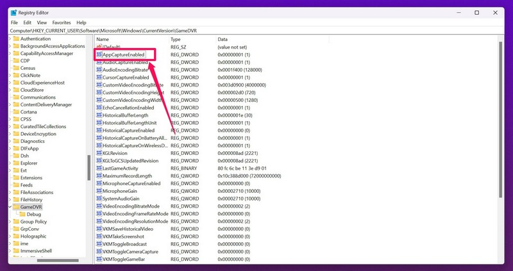Click the 0x0001f400 (128000) data cell
This screenshot has height=271, width=513.
coord(240,70)
